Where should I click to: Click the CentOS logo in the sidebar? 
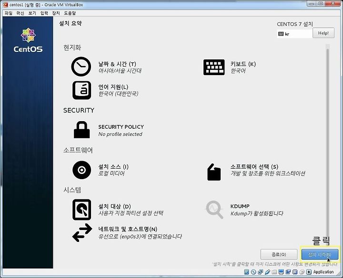(28, 40)
